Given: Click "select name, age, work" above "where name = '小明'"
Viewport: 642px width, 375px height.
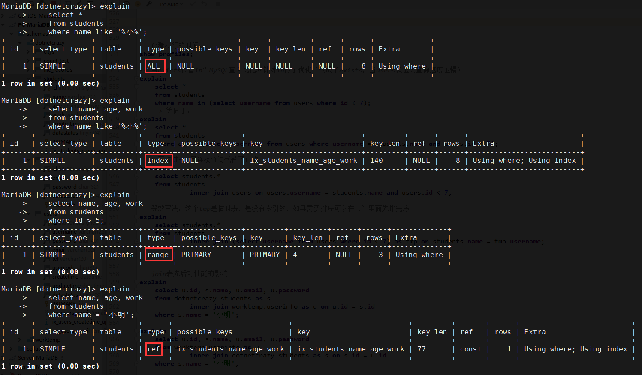Looking at the screenshot, I should click(95, 298).
